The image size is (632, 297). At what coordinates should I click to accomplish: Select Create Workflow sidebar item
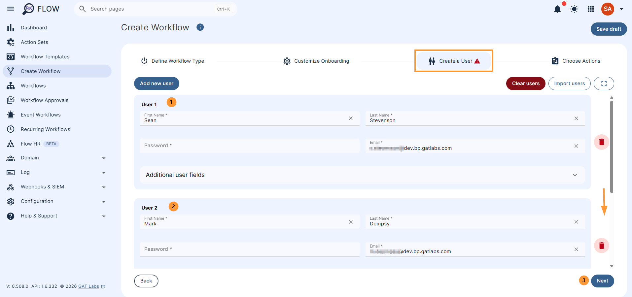tap(57, 71)
